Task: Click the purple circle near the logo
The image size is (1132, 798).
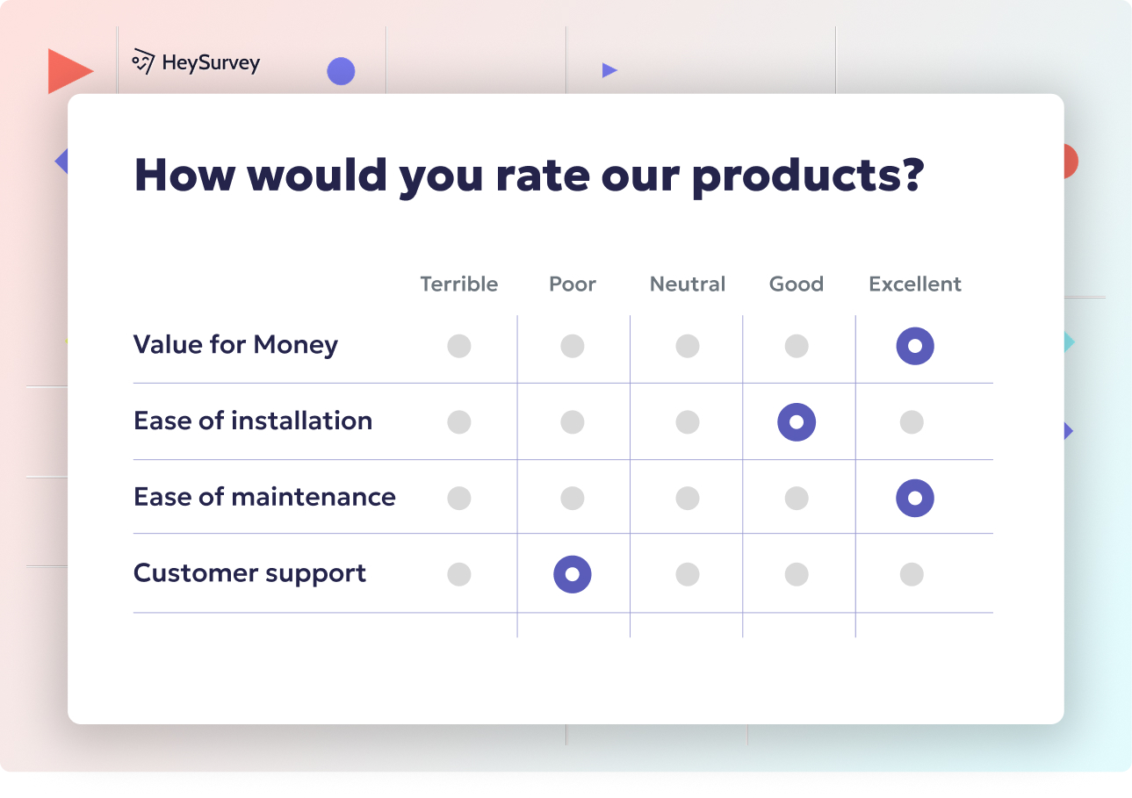Action: coord(341,71)
